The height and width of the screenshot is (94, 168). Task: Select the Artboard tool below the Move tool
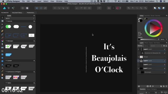pos(2,21)
